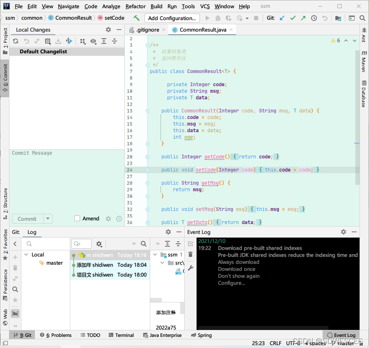Expand folded getCode method on line 20
369x348 pixels.
pyautogui.click(x=147, y=157)
